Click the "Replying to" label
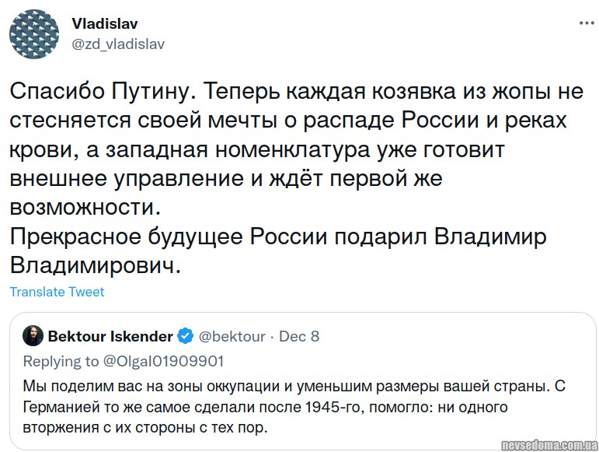The width and height of the screenshot is (599, 452). 61,361
